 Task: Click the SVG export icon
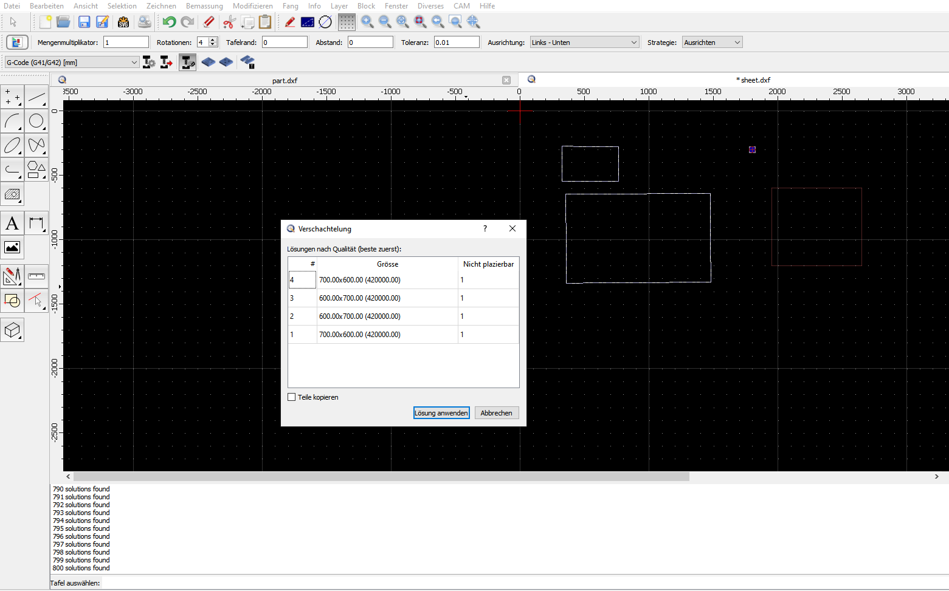pyautogui.click(x=123, y=22)
